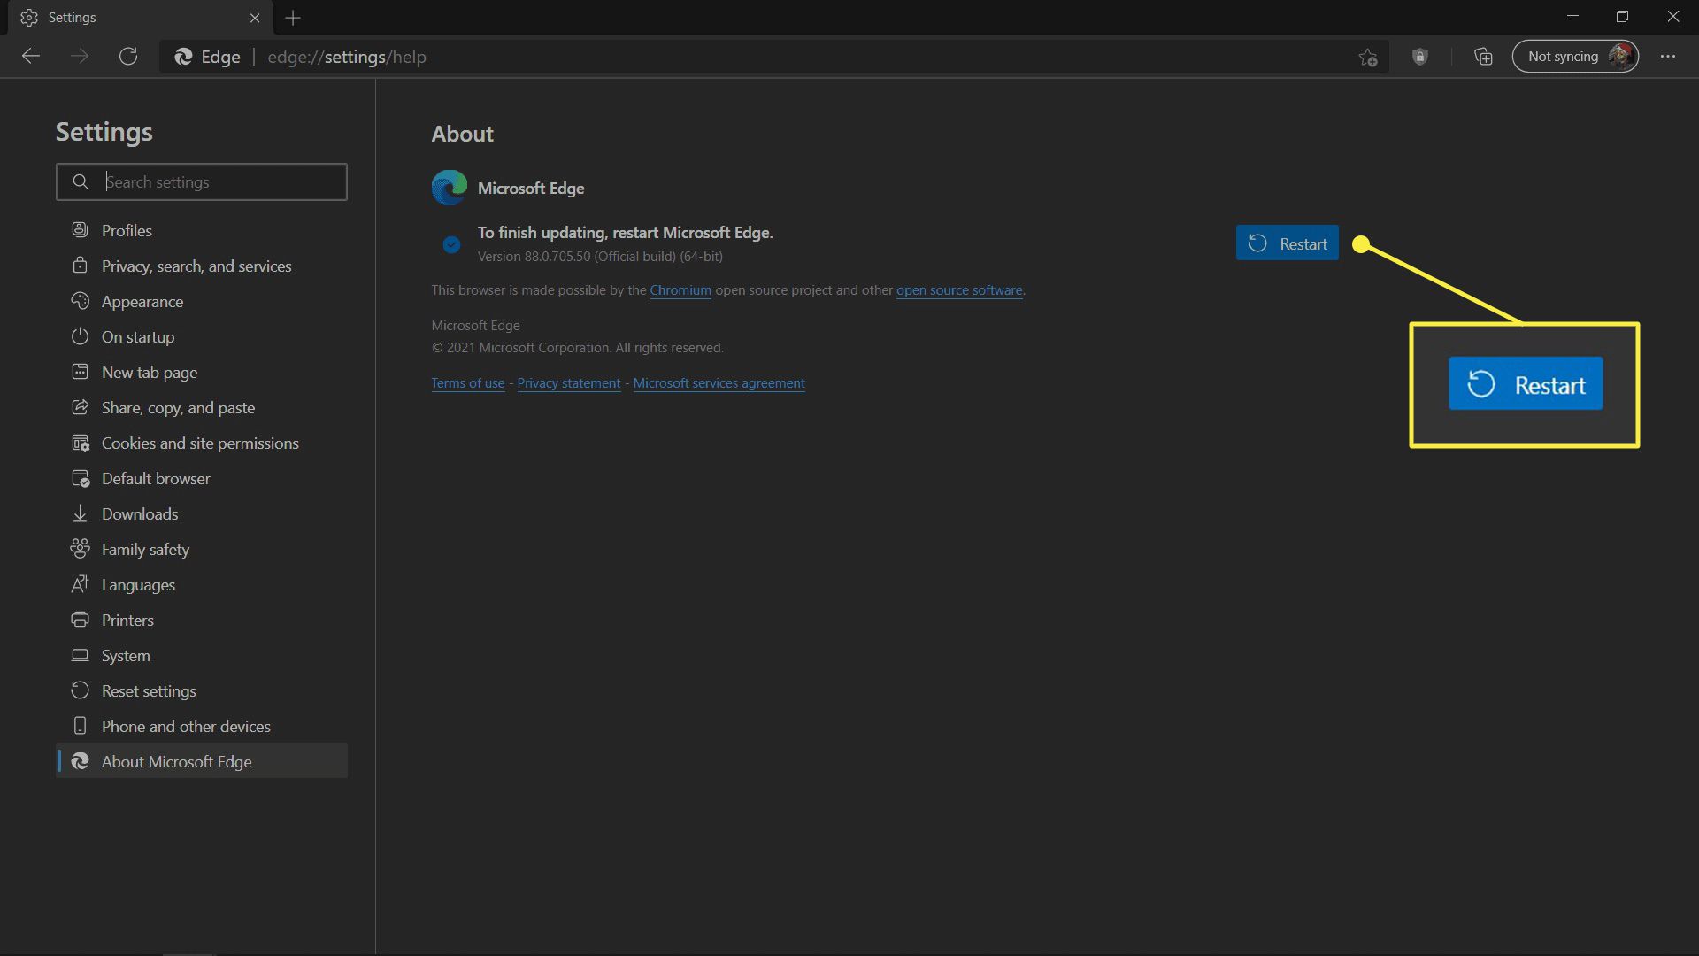This screenshot has height=956, width=1699.
Task: Click the On startup power icon
Action: pos(80,335)
